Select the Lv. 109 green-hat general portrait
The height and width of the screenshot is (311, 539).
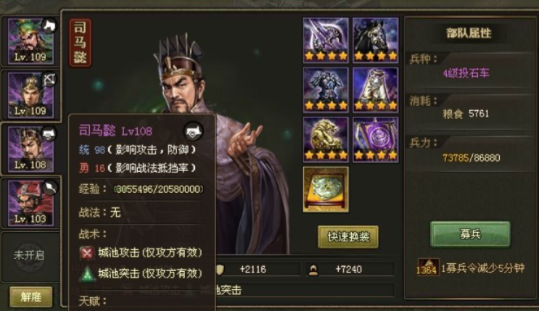[31, 41]
